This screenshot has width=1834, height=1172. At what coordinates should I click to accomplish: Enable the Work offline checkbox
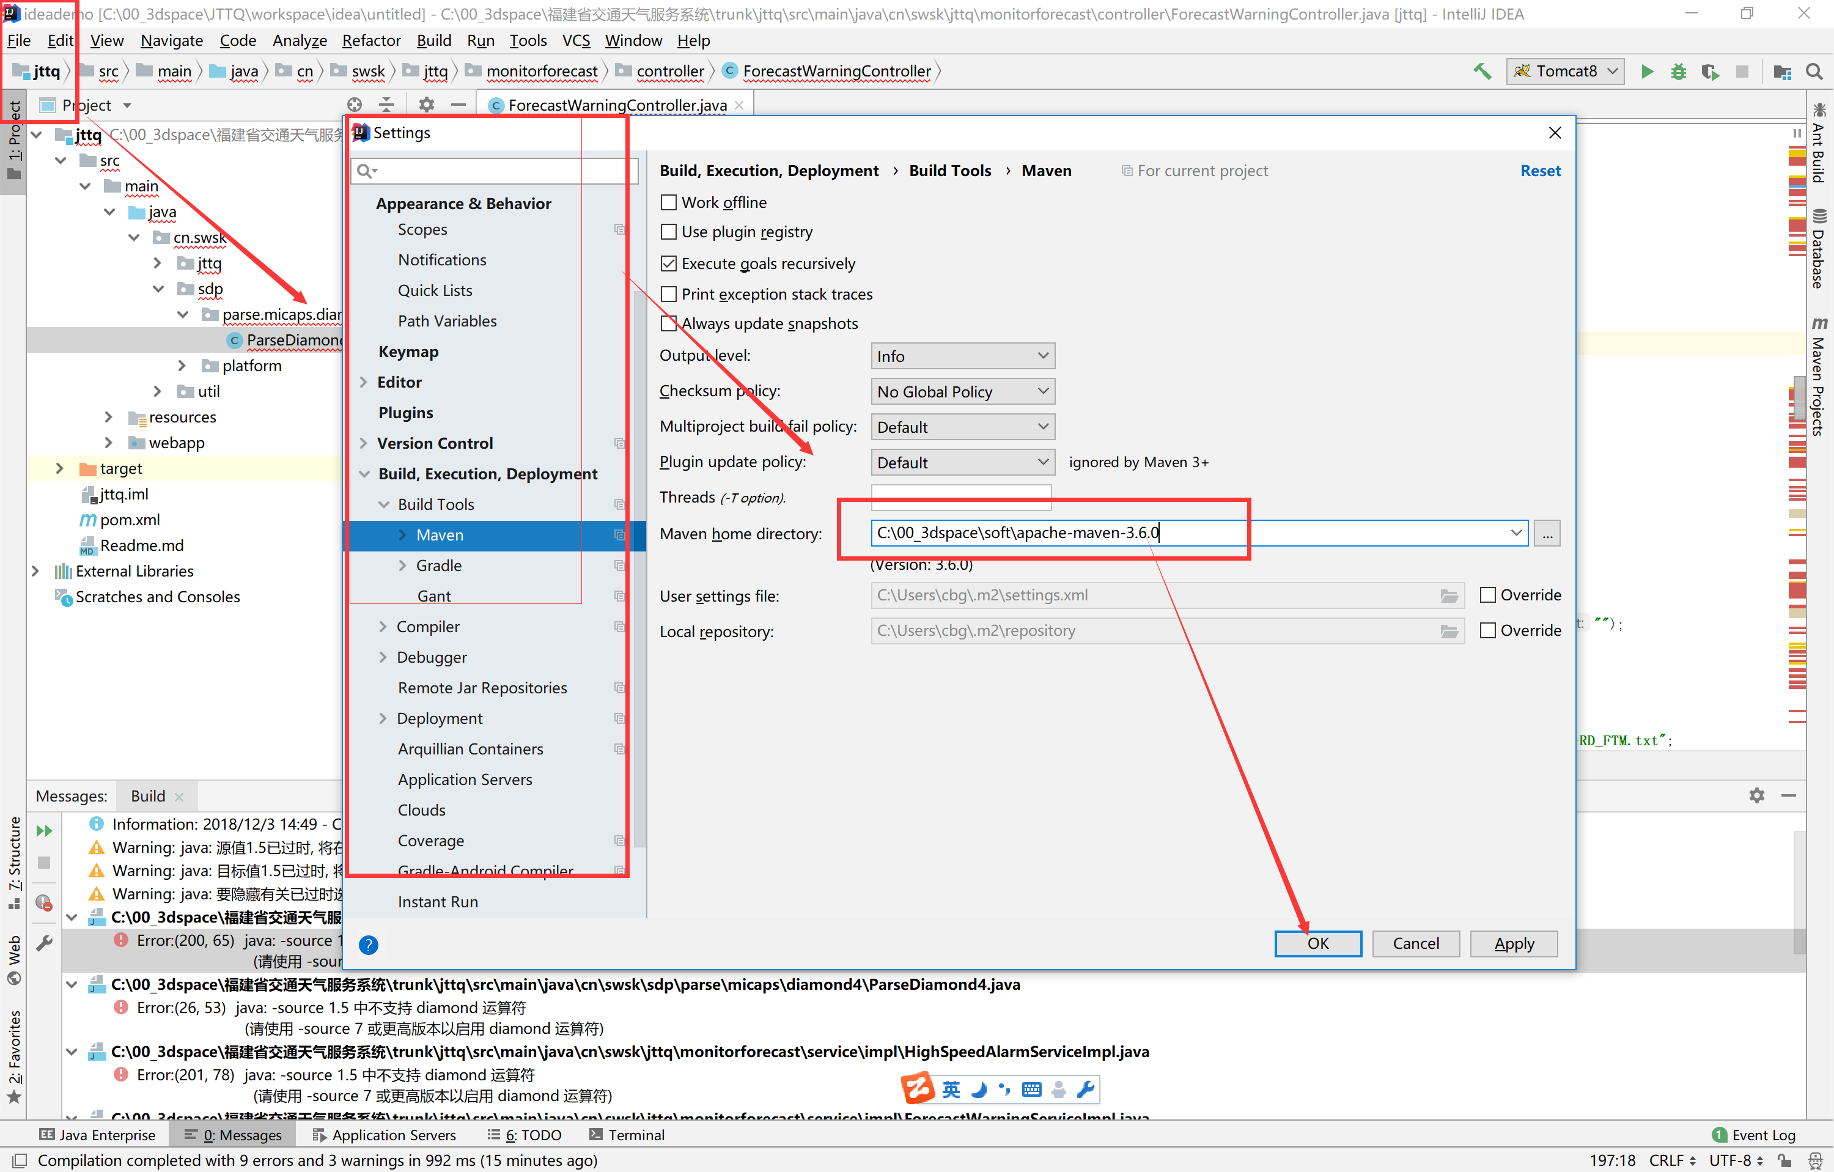click(x=669, y=202)
